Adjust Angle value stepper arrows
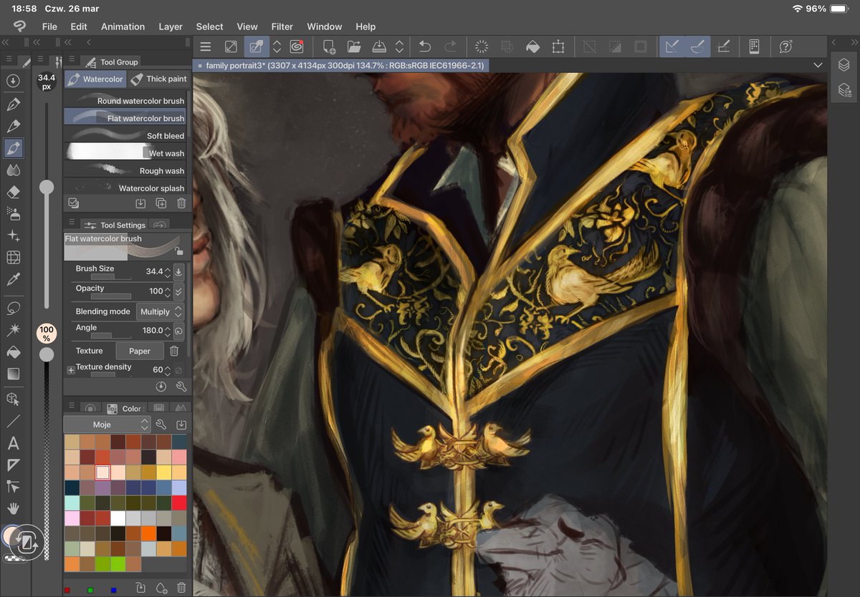 (168, 331)
